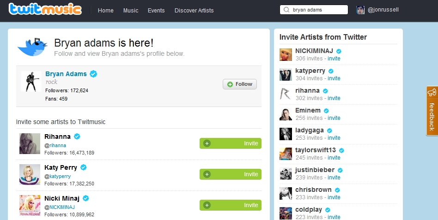The image size is (438, 220).
Task: Click ladygaga avatar in sidebar
Action: click(x=286, y=134)
